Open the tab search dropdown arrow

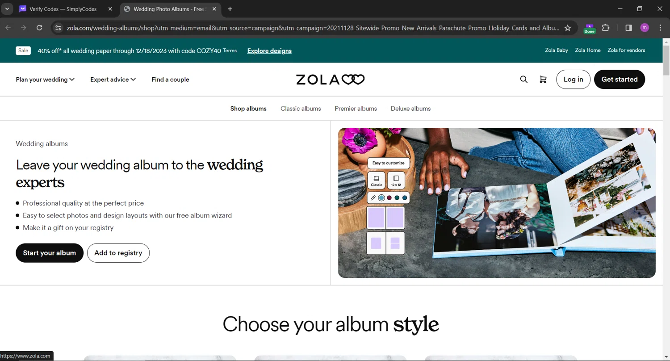(x=7, y=9)
